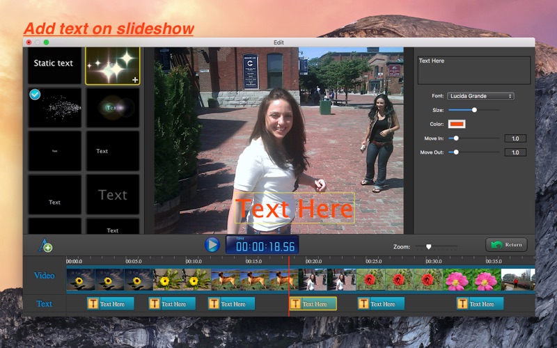Click the Video track label

(45, 275)
